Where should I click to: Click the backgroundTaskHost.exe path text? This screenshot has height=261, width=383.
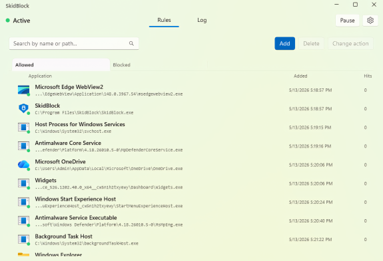click(87, 244)
